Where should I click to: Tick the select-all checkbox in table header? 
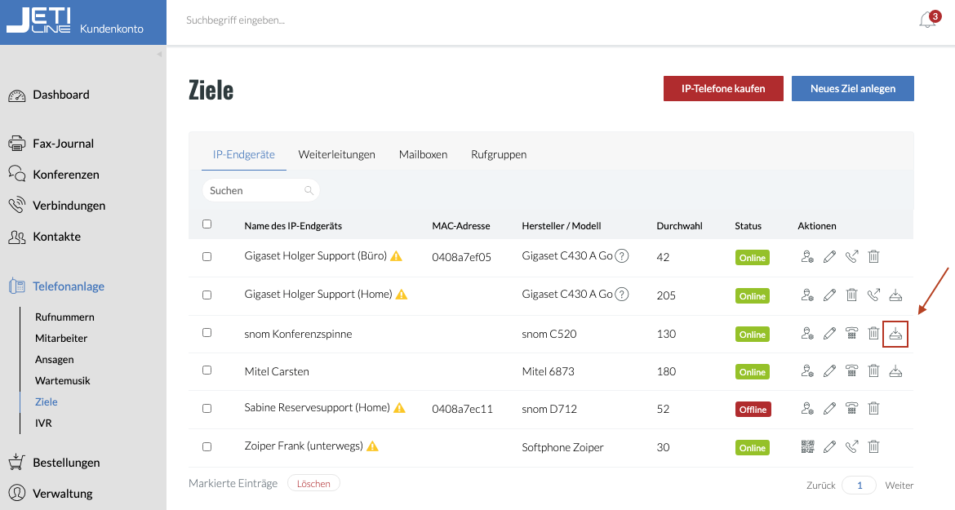tap(207, 224)
